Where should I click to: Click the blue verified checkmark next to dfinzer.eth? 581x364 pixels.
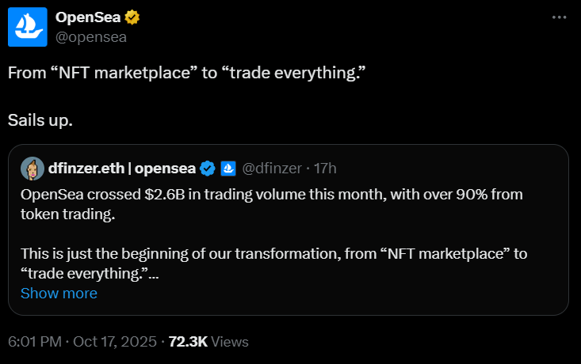[208, 168]
